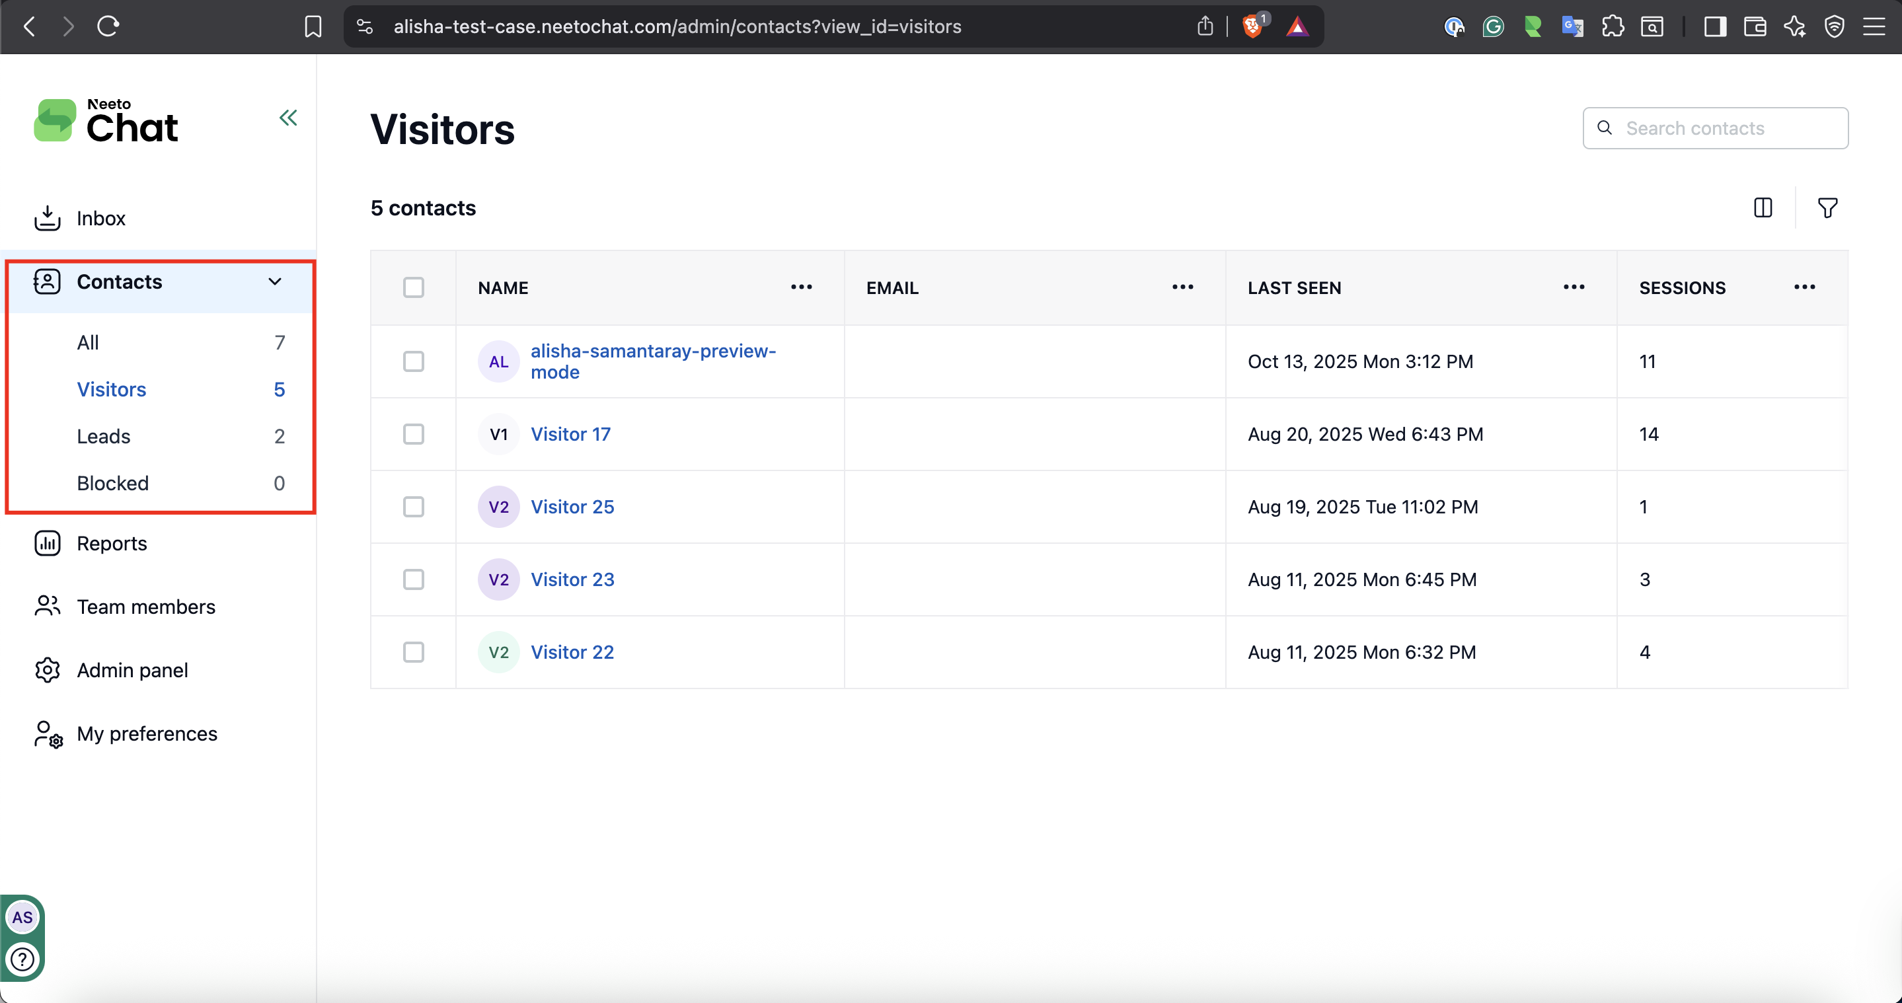Open the help question mark icon
Viewport: 1902px width, 1003px height.
pos(22,959)
